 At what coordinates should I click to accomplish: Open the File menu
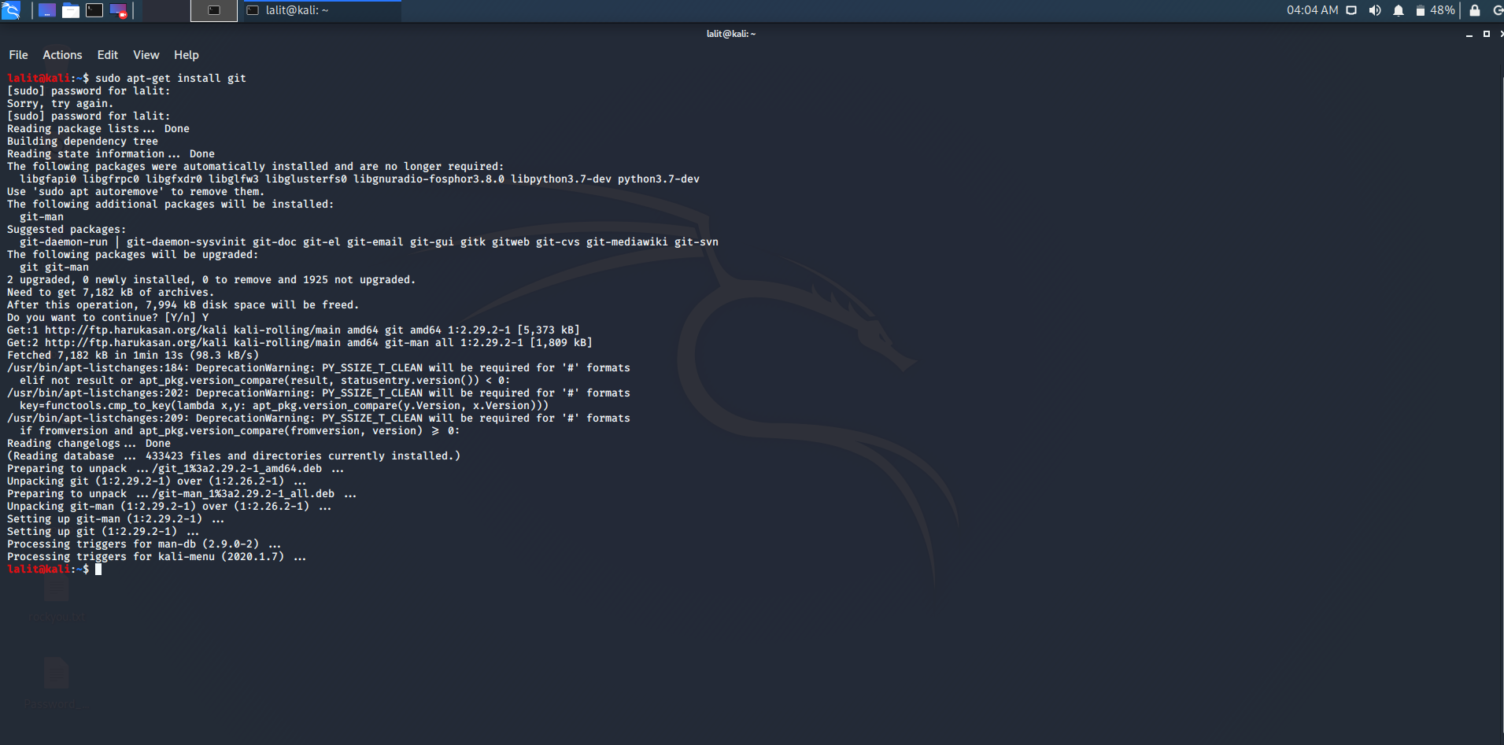pyautogui.click(x=18, y=55)
